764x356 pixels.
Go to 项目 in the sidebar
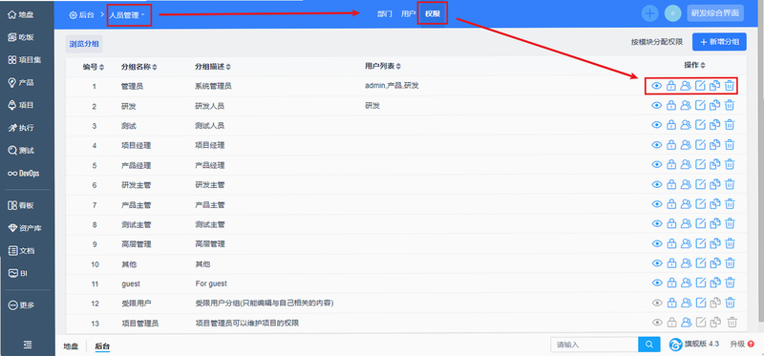pyautogui.click(x=22, y=105)
